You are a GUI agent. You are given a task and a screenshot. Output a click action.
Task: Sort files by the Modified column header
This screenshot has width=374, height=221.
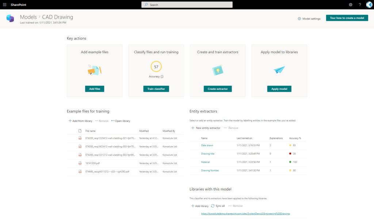click(x=144, y=131)
